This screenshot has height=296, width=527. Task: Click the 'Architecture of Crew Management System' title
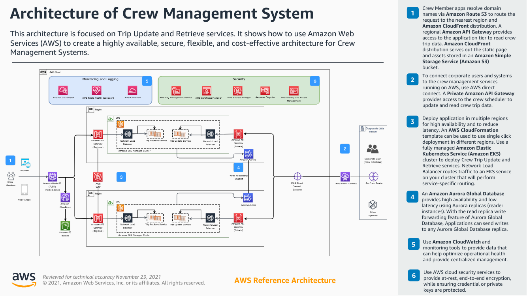click(x=162, y=13)
